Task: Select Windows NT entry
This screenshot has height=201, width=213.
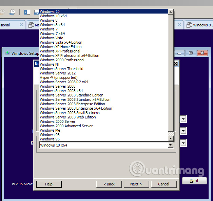Action: (104, 64)
